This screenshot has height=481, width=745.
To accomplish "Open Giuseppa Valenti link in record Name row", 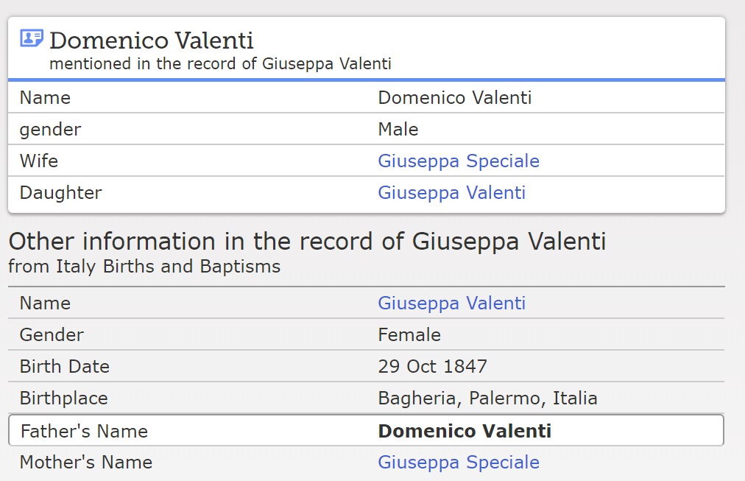I will click(451, 303).
